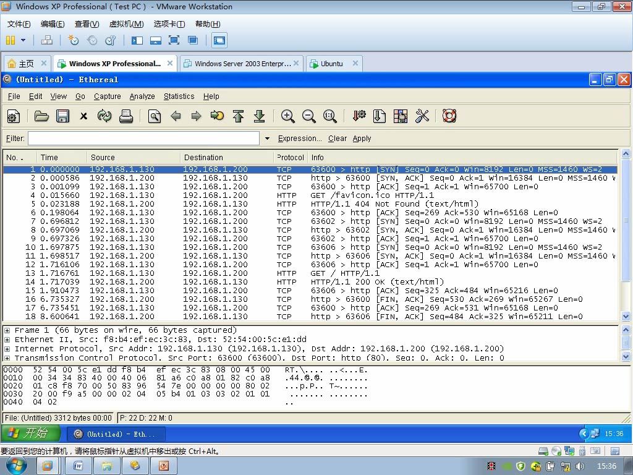The image size is (633, 475).
Task: Pause the virtual machine in VMware toolbar
Action: (11, 40)
